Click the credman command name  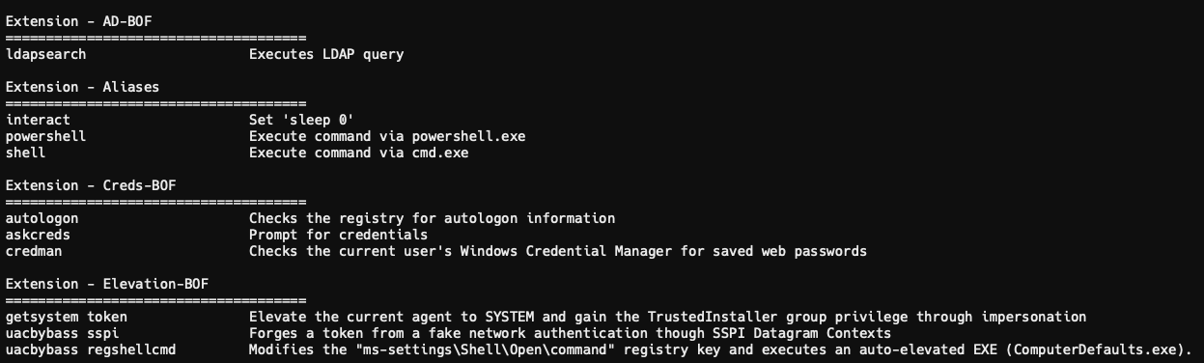click(x=34, y=251)
